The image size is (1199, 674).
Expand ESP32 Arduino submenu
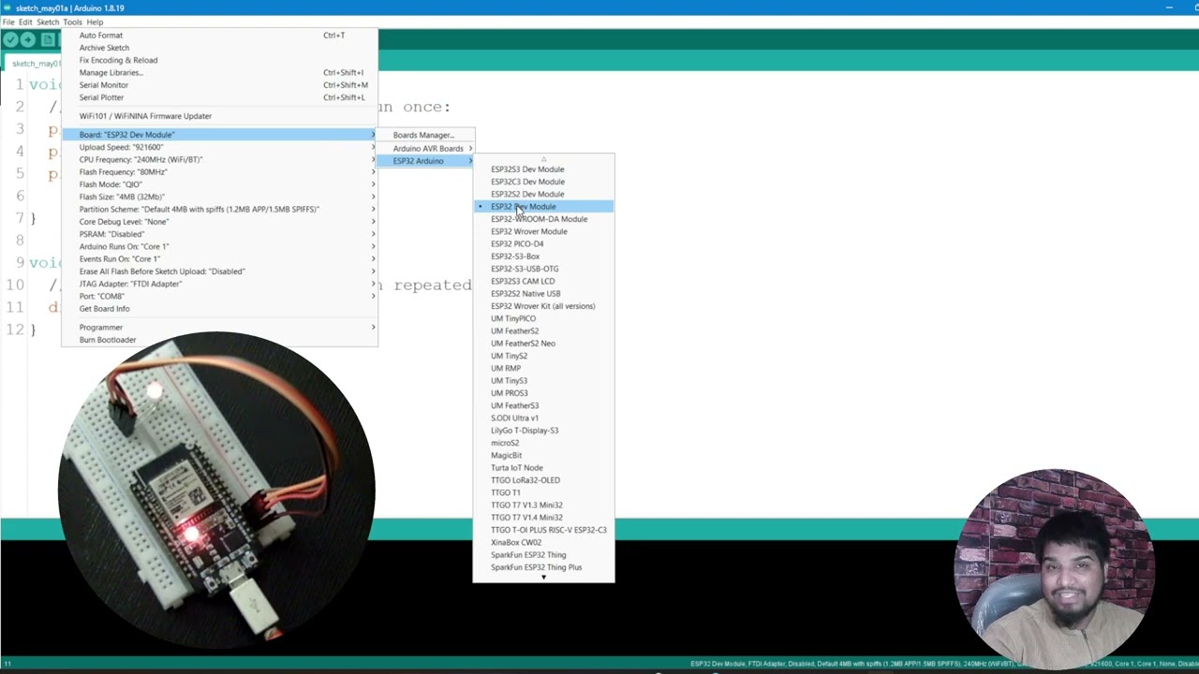point(426,161)
